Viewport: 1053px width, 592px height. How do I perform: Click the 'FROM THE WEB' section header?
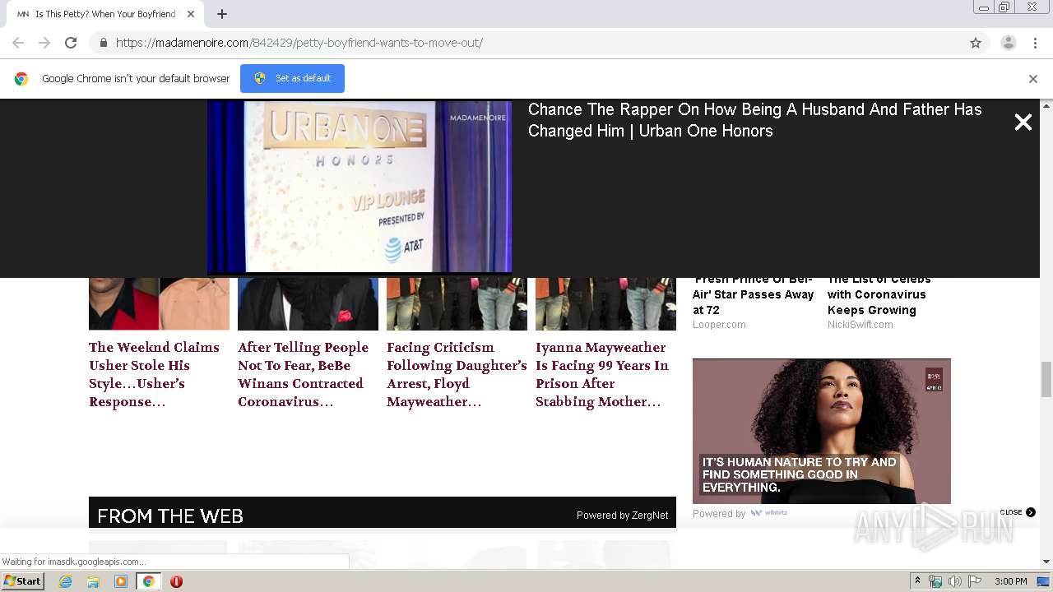coord(170,516)
